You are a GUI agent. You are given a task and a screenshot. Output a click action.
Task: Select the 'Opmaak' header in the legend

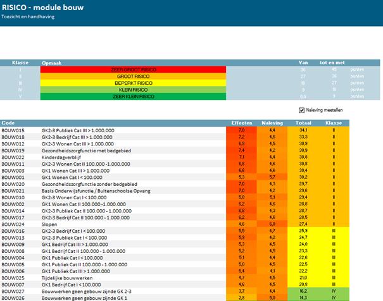(51, 63)
